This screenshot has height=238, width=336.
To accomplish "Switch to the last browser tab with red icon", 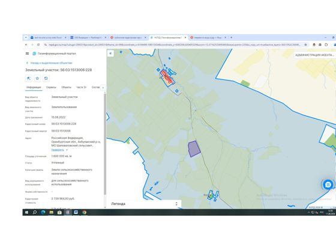I will (208, 37).
